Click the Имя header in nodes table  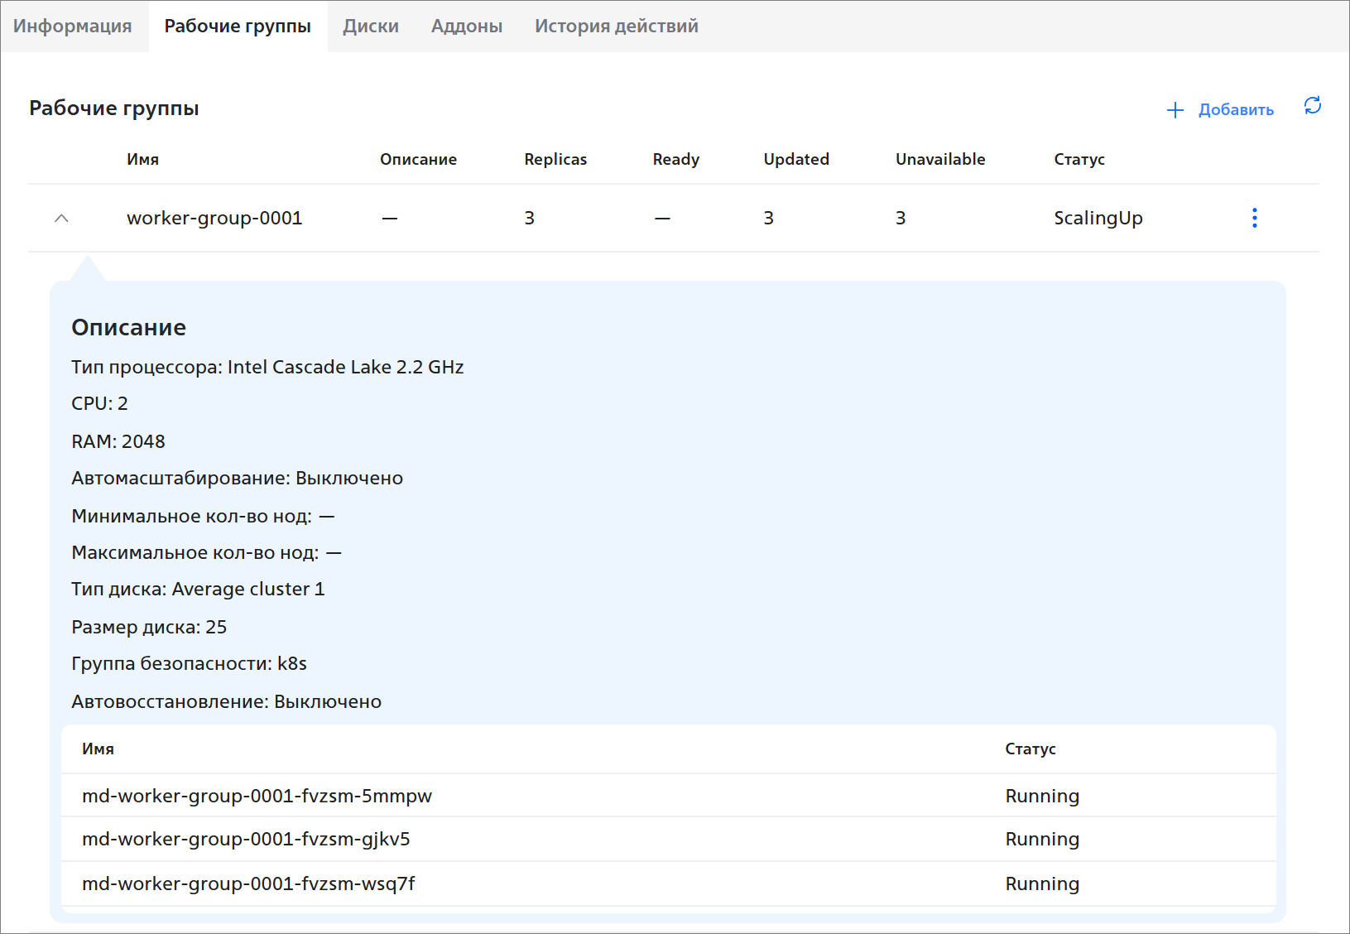pos(98,749)
